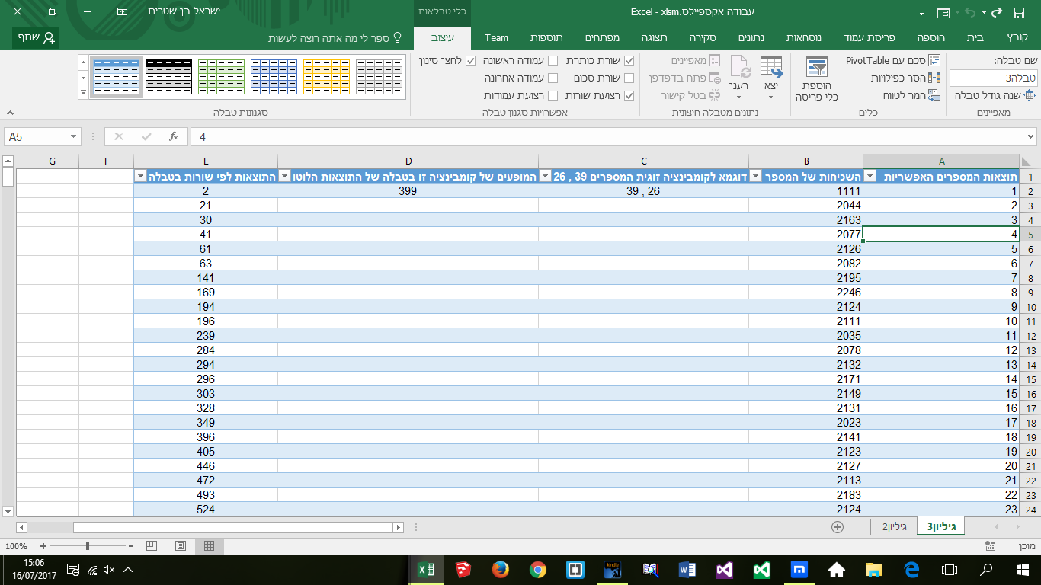Click the Remove Duplicates icon in the ribbon

pos(934,78)
